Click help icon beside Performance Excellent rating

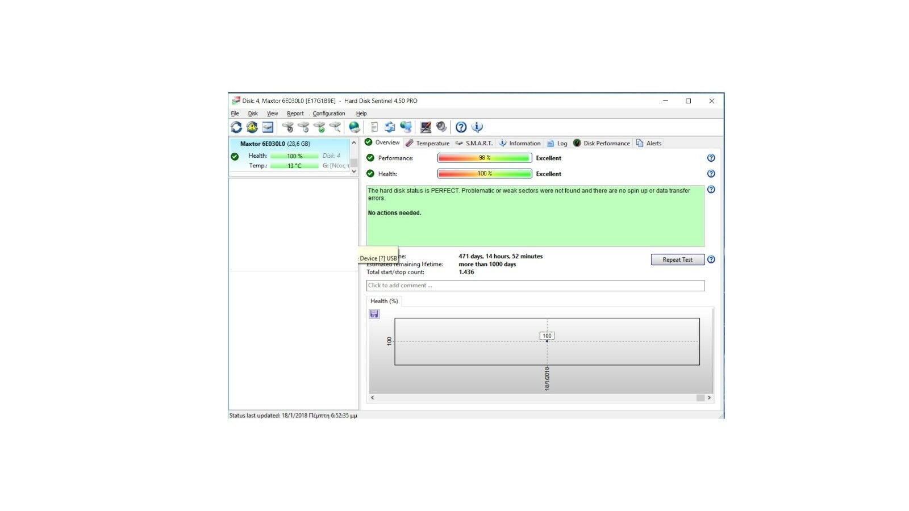[x=711, y=158]
